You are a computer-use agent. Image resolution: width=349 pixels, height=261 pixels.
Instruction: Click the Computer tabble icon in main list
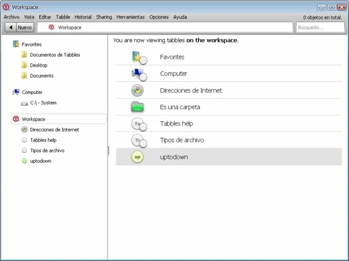point(139,74)
